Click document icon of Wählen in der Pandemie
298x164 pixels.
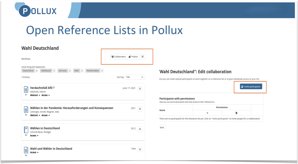(26, 110)
